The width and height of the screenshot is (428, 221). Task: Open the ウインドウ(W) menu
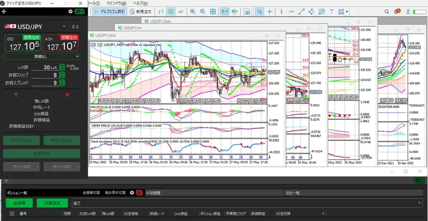(116, 3)
